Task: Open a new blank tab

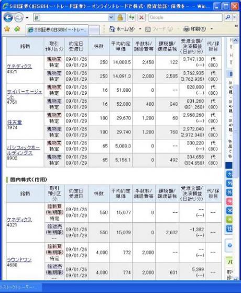Action: click(94, 30)
